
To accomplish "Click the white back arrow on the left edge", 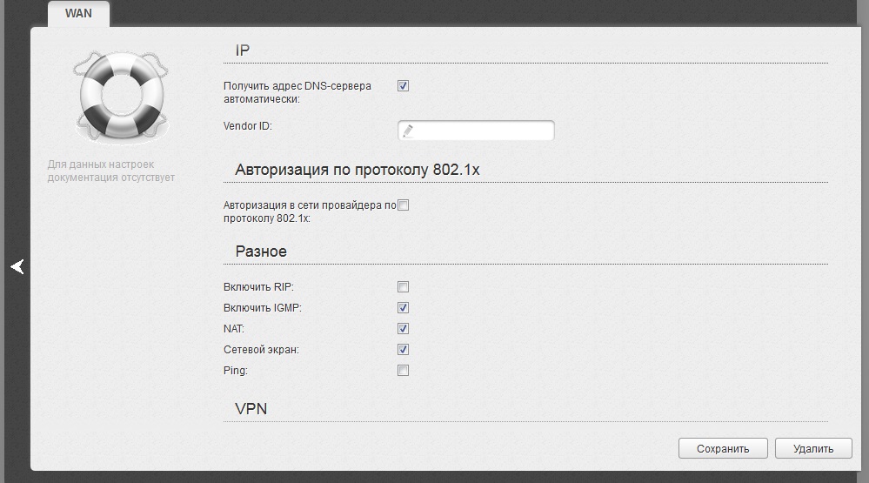I will tap(17, 266).
